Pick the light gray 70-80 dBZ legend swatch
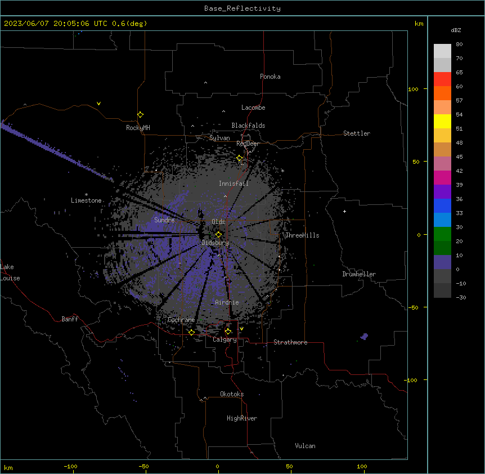The image size is (485, 474). tap(442, 51)
